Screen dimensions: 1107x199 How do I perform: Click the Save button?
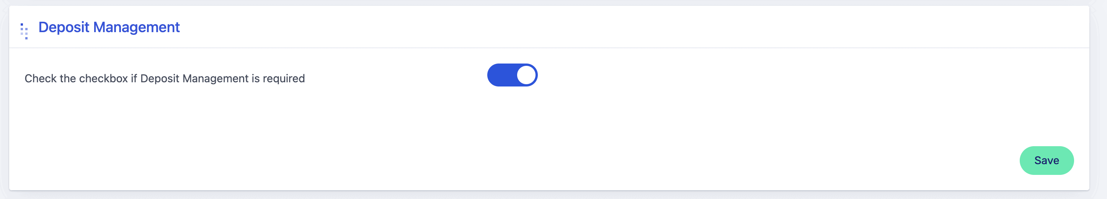[x=1046, y=160]
